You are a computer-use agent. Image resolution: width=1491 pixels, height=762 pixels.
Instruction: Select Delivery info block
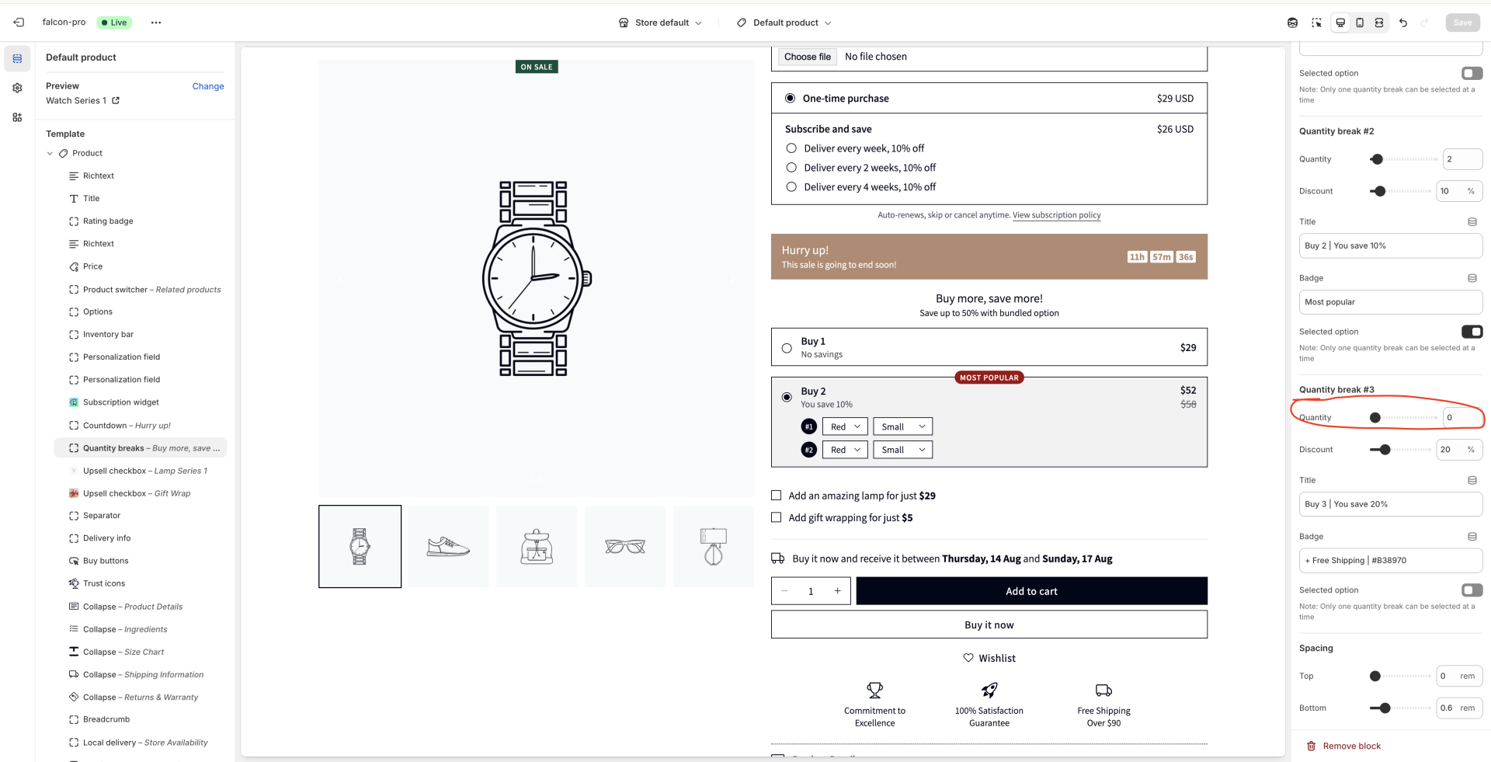141,538
